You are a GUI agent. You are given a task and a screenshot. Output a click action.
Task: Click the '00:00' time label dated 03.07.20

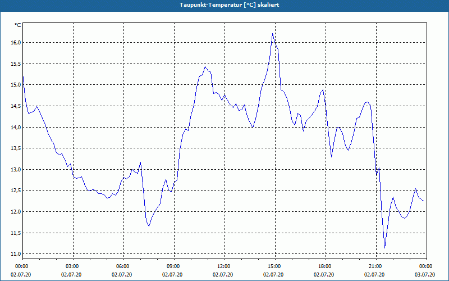coord(425,266)
